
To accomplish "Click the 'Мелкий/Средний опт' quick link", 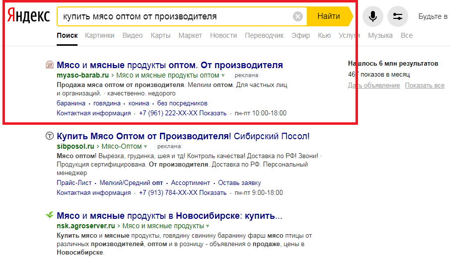I will tap(131, 183).
